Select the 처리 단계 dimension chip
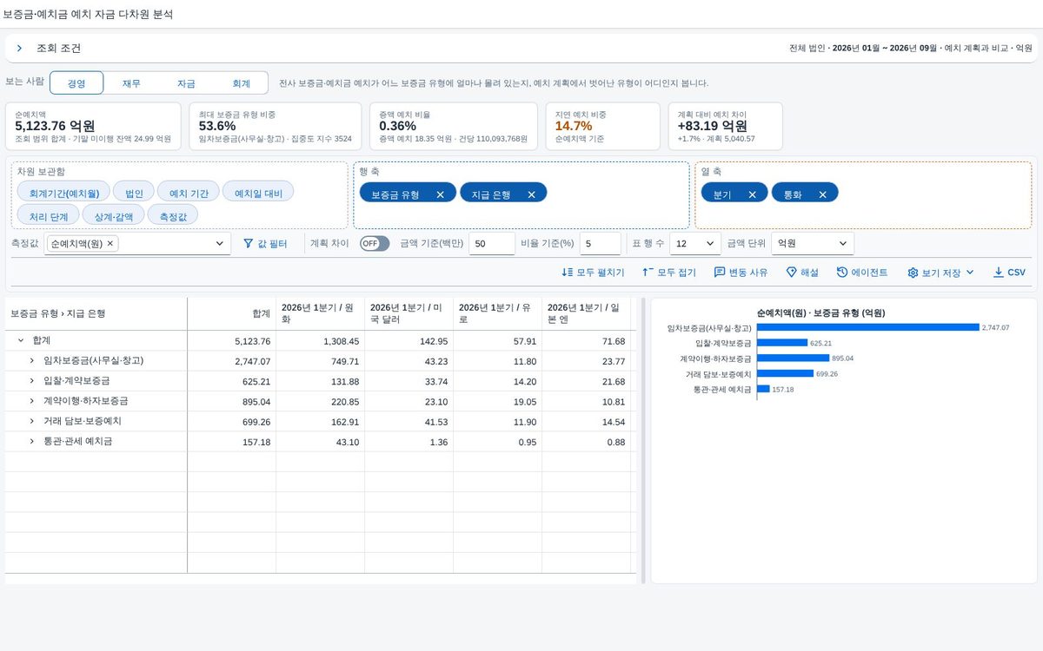The width and height of the screenshot is (1043, 651). tap(49, 214)
